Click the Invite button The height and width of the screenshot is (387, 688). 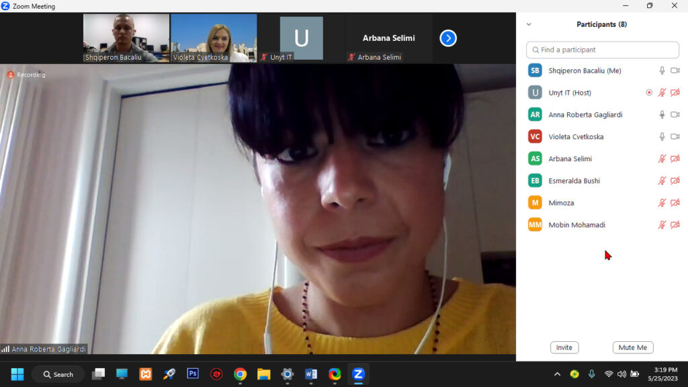click(x=564, y=347)
